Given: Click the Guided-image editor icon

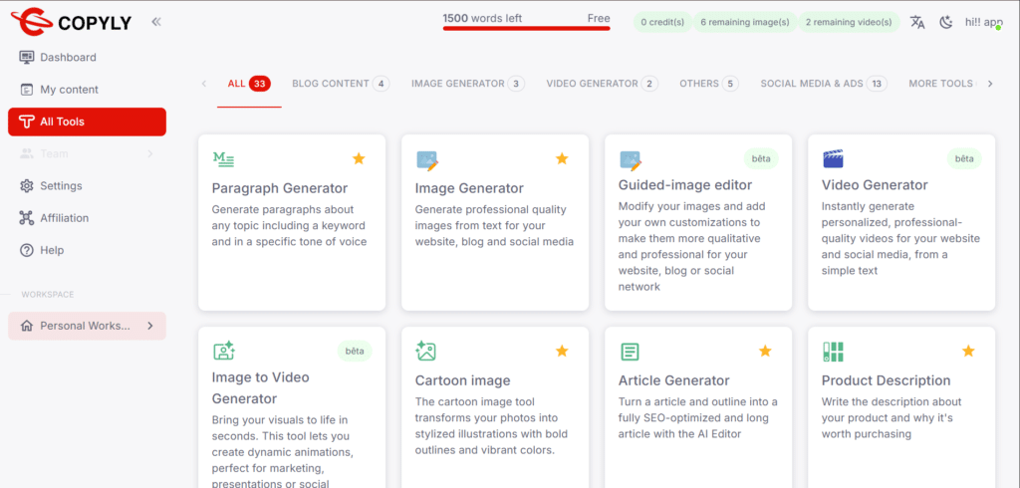Looking at the screenshot, I should coord(630,159).
